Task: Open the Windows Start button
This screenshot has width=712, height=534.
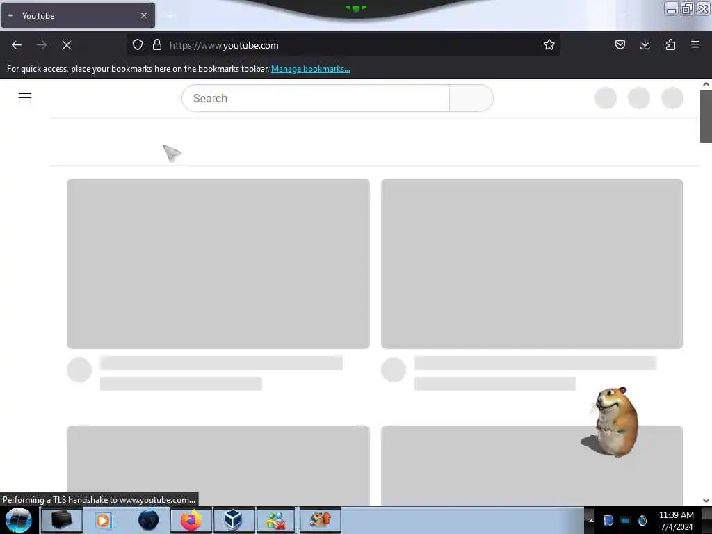Action: 19,520
